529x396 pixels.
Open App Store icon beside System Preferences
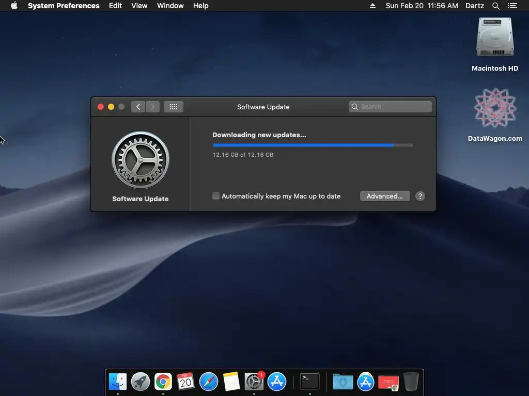277,382
